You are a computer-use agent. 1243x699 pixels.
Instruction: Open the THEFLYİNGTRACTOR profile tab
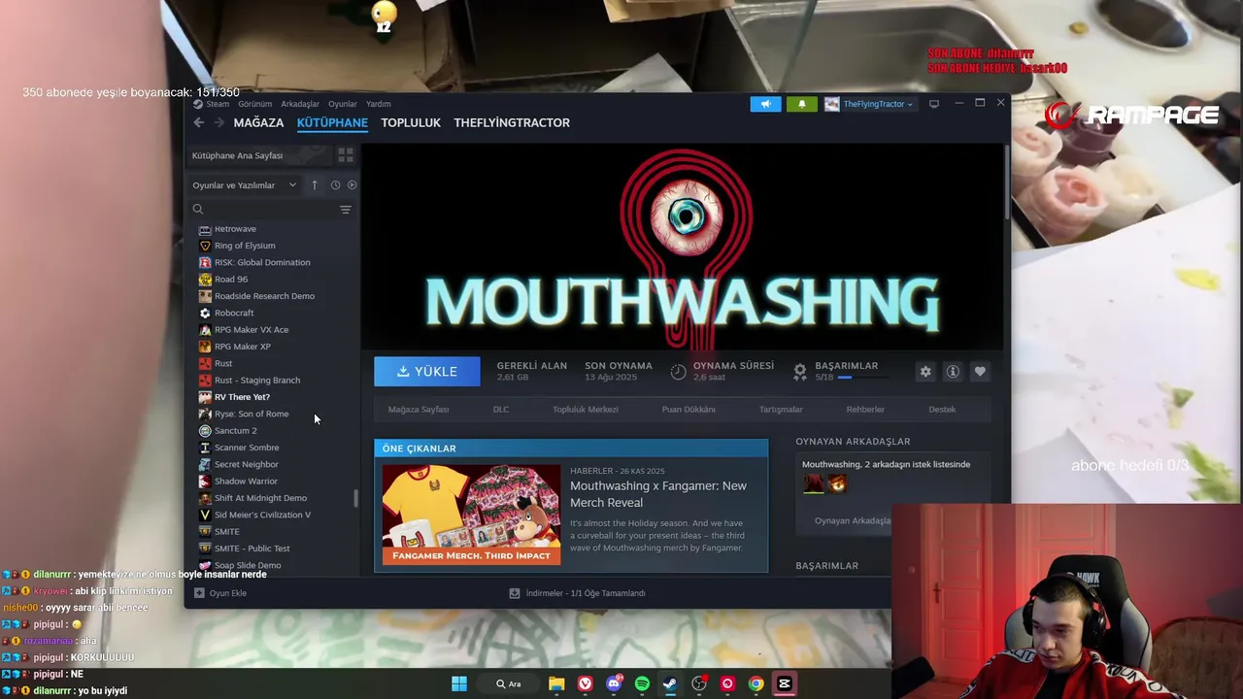click(x=512, y=122)
